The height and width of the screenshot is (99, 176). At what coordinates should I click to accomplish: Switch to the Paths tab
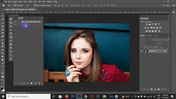pyautogui.click(x=156, y=35)
